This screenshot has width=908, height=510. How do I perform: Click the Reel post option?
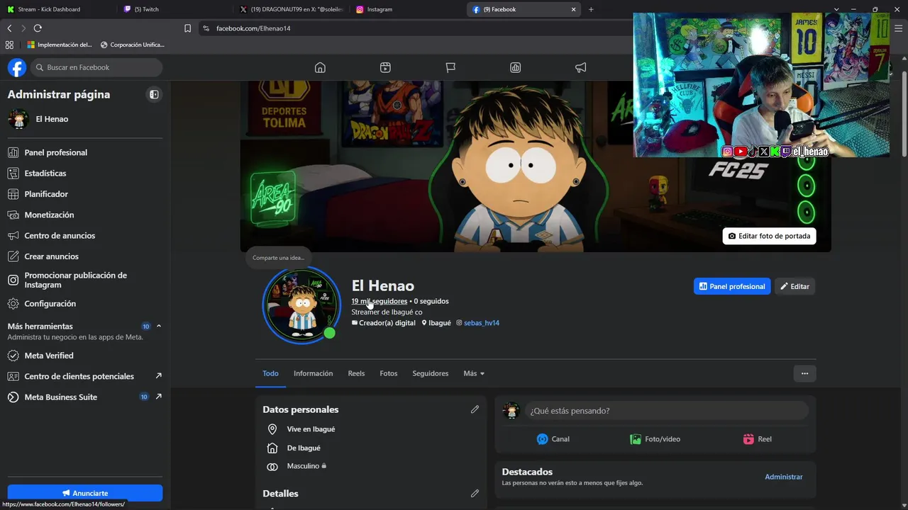coord(758,439)
